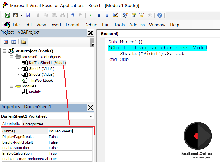This screenshot has height=162, width=220.
Task: Open the Run menu
Action: coord(106,25)
